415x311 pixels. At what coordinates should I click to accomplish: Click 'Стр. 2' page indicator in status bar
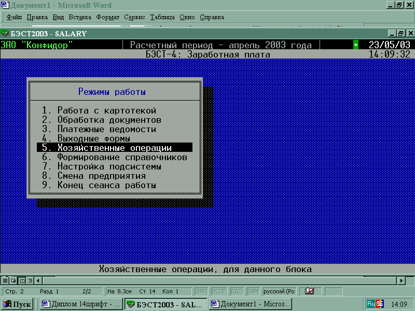(15, 291)
